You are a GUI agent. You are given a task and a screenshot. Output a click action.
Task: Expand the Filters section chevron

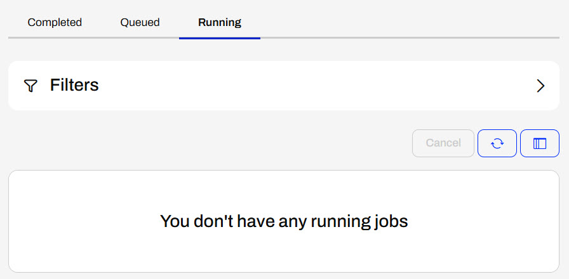[x=540, y=86]
